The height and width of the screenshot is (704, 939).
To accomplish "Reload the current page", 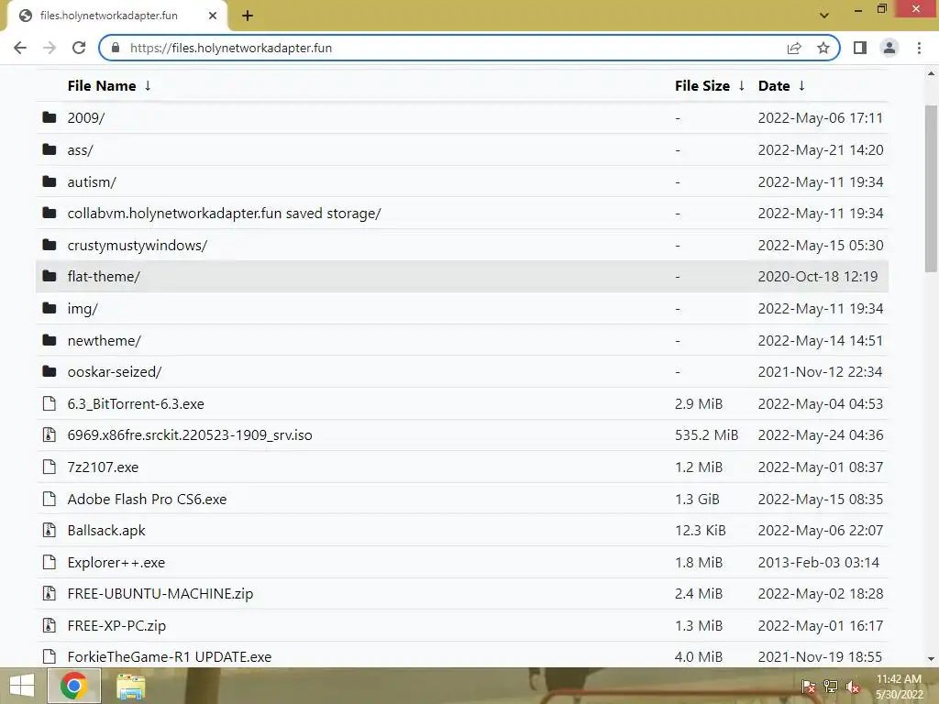I will 79,48.
